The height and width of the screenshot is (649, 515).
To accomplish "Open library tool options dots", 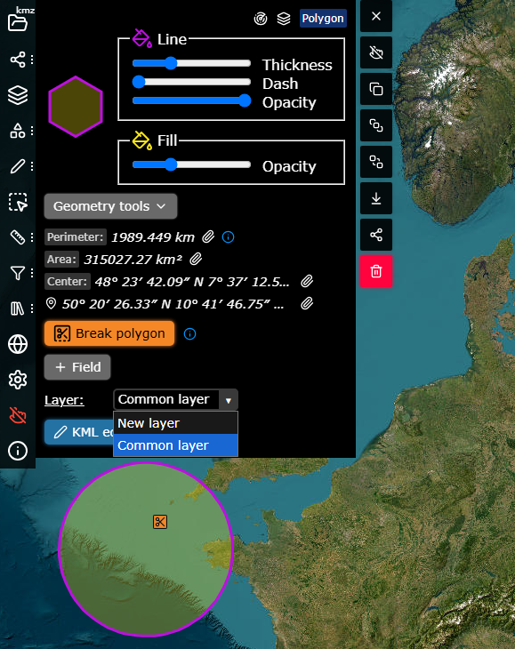I will tap(32, 308).
